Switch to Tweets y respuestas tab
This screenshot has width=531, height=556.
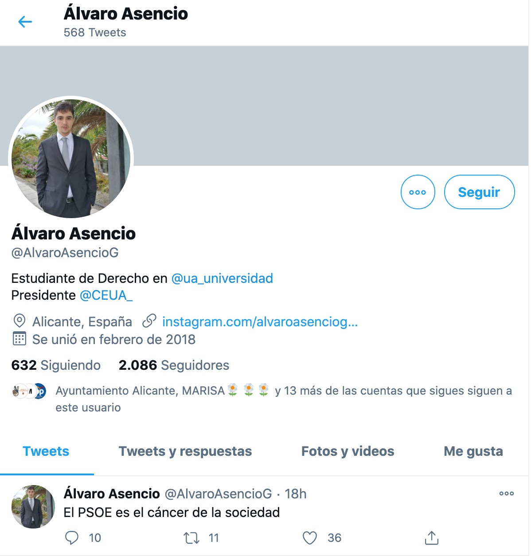click(185, 451)
